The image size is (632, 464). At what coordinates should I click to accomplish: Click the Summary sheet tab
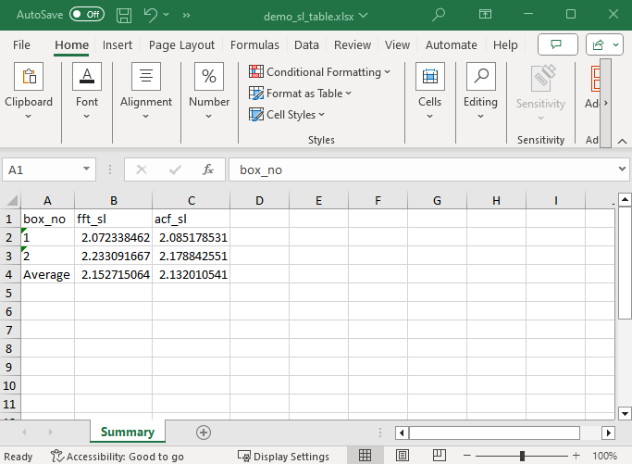[128, 432]
